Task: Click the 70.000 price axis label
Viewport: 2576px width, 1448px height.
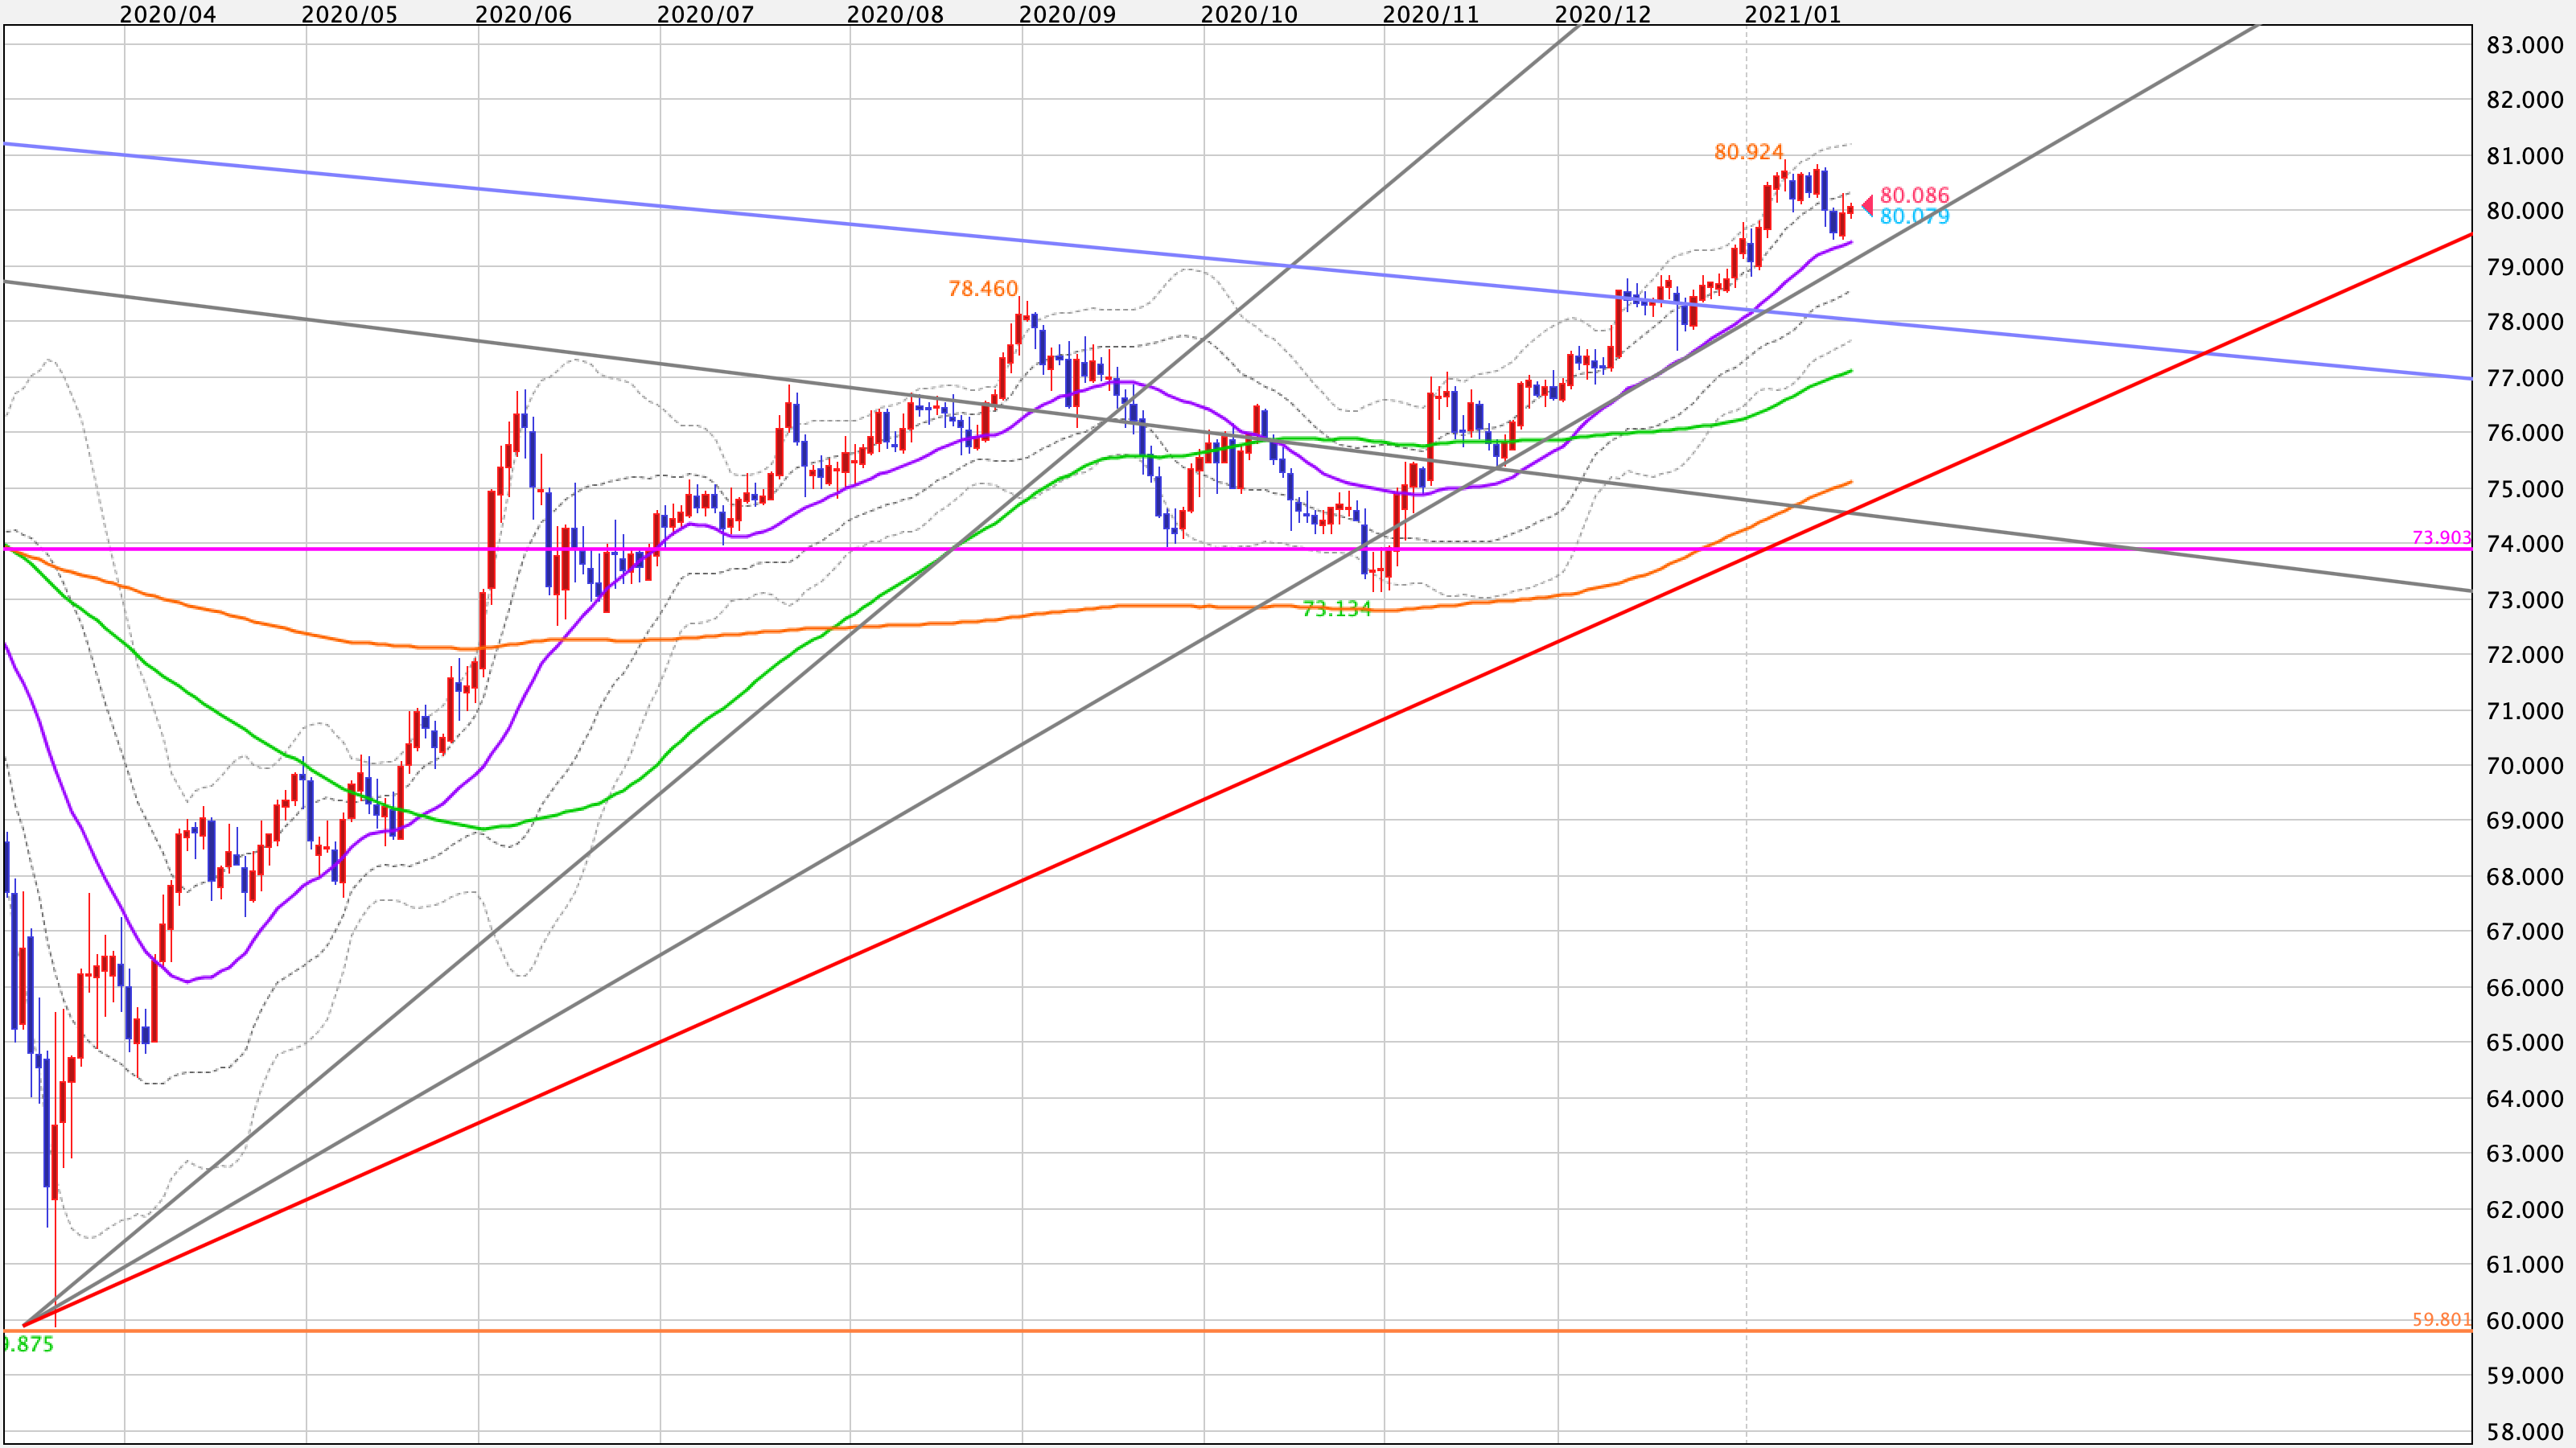Action: (2525, 766)
